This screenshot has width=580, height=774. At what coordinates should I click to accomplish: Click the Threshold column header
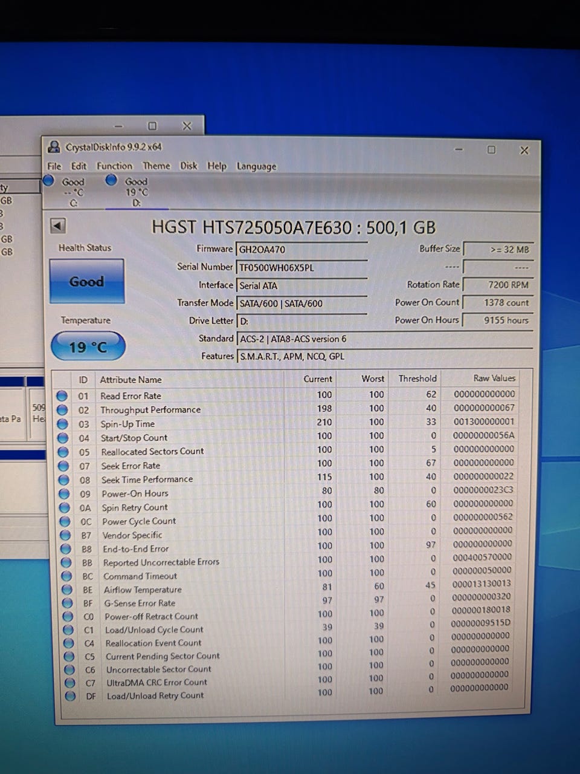[x=417, y=379]
